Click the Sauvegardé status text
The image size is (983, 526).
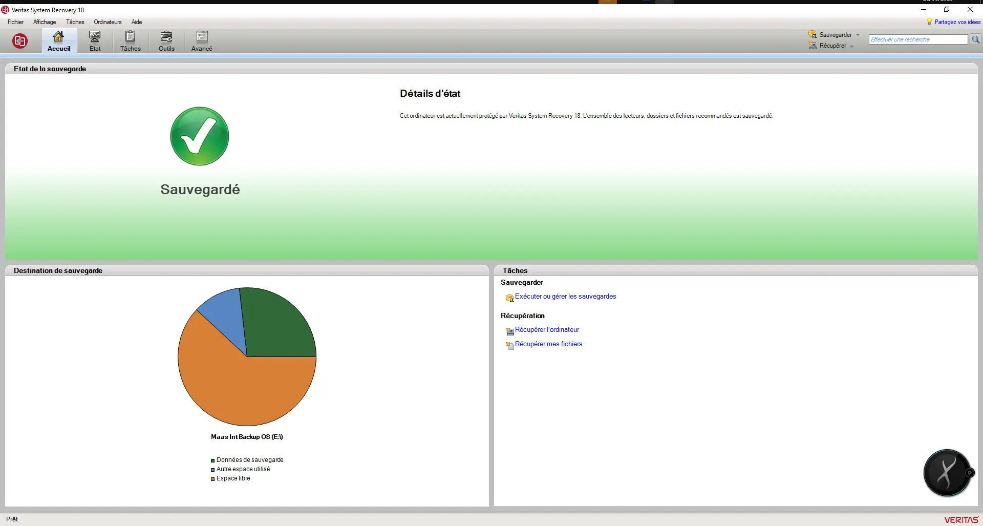200,190
